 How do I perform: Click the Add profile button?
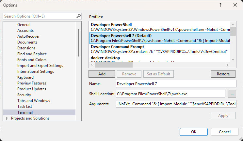(102, 74)
